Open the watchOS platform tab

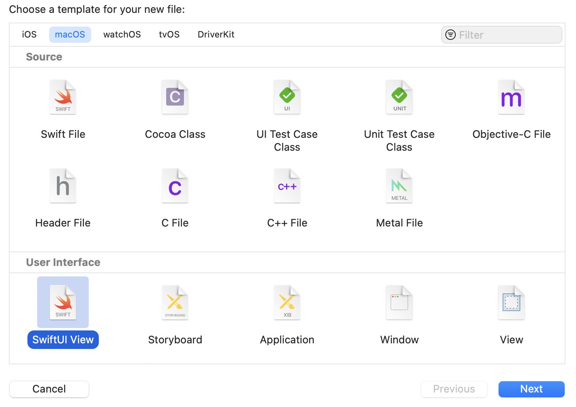pos(122,35)
